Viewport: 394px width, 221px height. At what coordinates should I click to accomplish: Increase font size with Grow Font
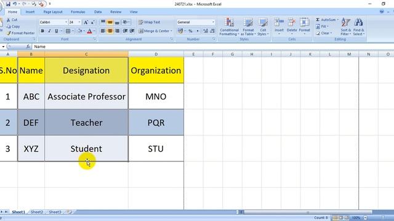(86, 22)
